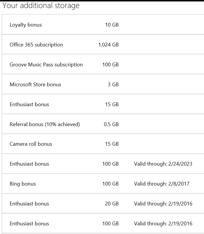Image resolution: width=204 pixels, height=234 pixels.
Task: Click the Groove Music Pass subscription entry
Action: (46, 65)
